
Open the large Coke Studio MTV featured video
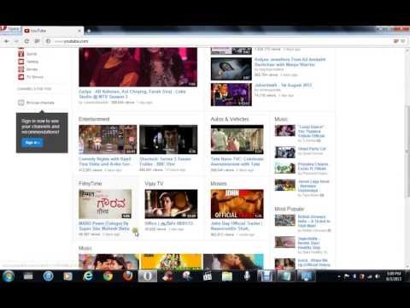click(x=138, y=67)
